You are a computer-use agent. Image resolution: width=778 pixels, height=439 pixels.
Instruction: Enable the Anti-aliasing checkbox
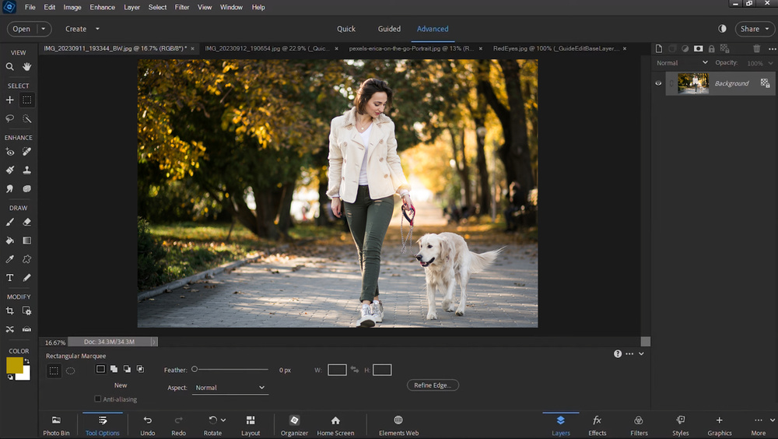97,399
